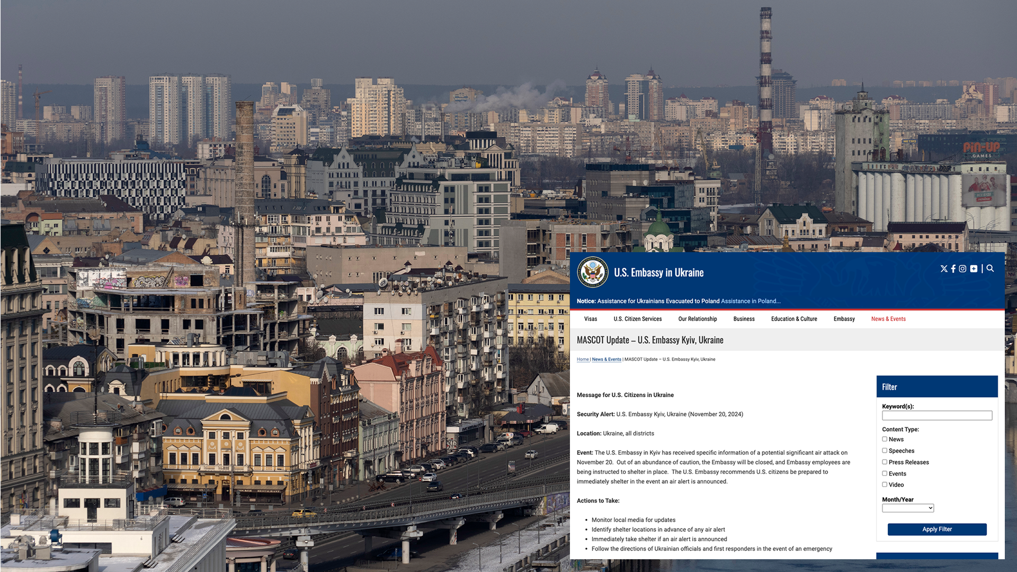Focus the Keyword(s) input field
This screenshot has width=1017, height=572.
point(936,416)
